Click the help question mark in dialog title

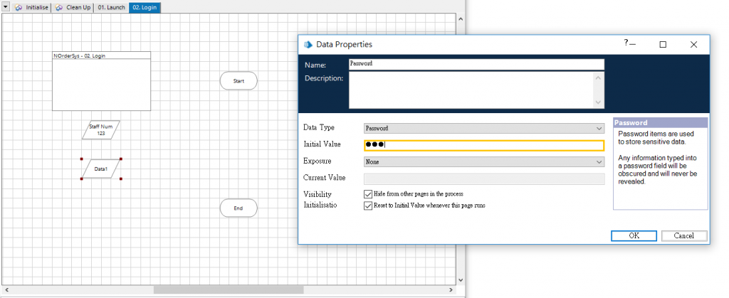626,43
